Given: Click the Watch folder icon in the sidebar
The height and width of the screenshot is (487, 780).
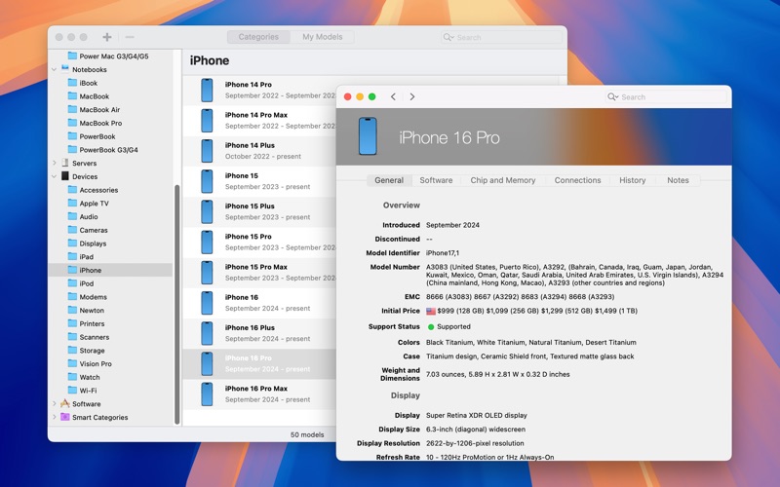Looking at the screenshot, I should click(x=72, y=377).
